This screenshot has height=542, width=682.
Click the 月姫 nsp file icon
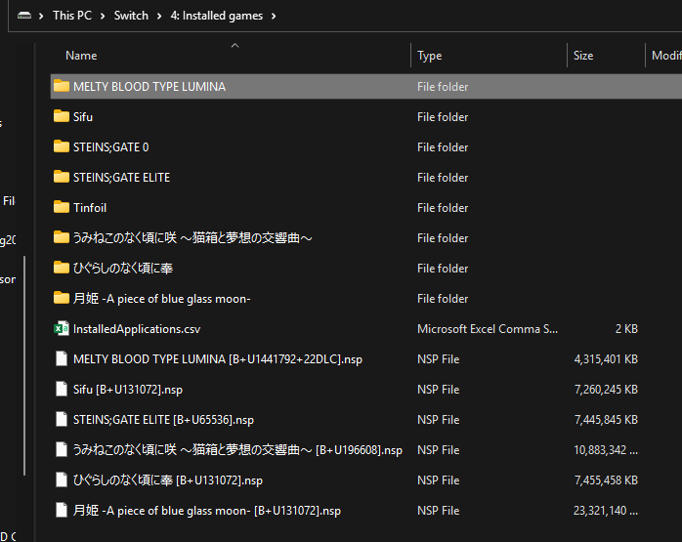62,511
